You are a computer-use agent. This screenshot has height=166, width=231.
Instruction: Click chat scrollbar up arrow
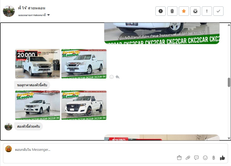229,25
